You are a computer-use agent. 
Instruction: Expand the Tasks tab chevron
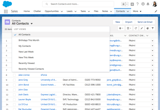tap(89, 11)
